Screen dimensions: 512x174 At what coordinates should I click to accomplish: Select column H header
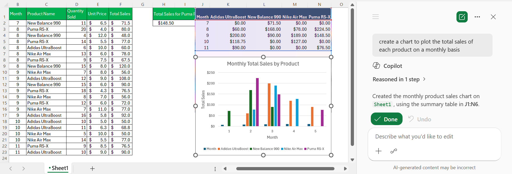point(164,5)
